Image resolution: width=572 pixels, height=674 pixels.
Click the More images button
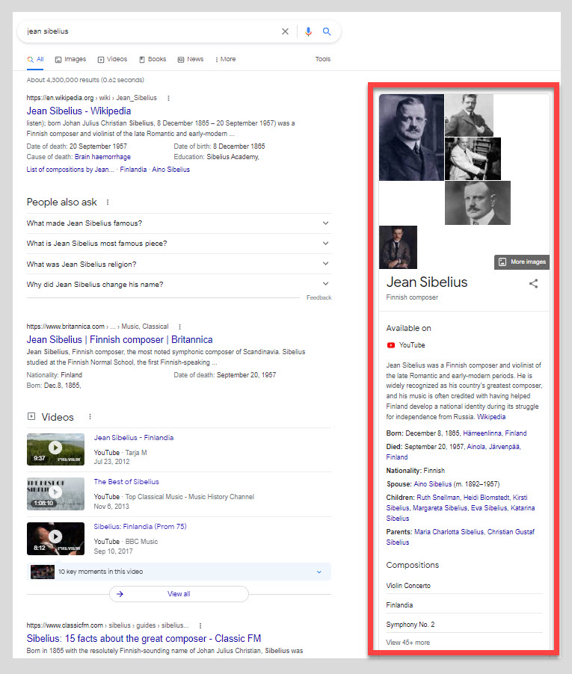(x=522, y=262)
